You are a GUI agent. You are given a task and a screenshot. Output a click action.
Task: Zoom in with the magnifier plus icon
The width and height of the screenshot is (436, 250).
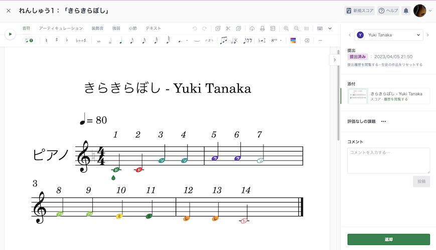tap(286, 28)
